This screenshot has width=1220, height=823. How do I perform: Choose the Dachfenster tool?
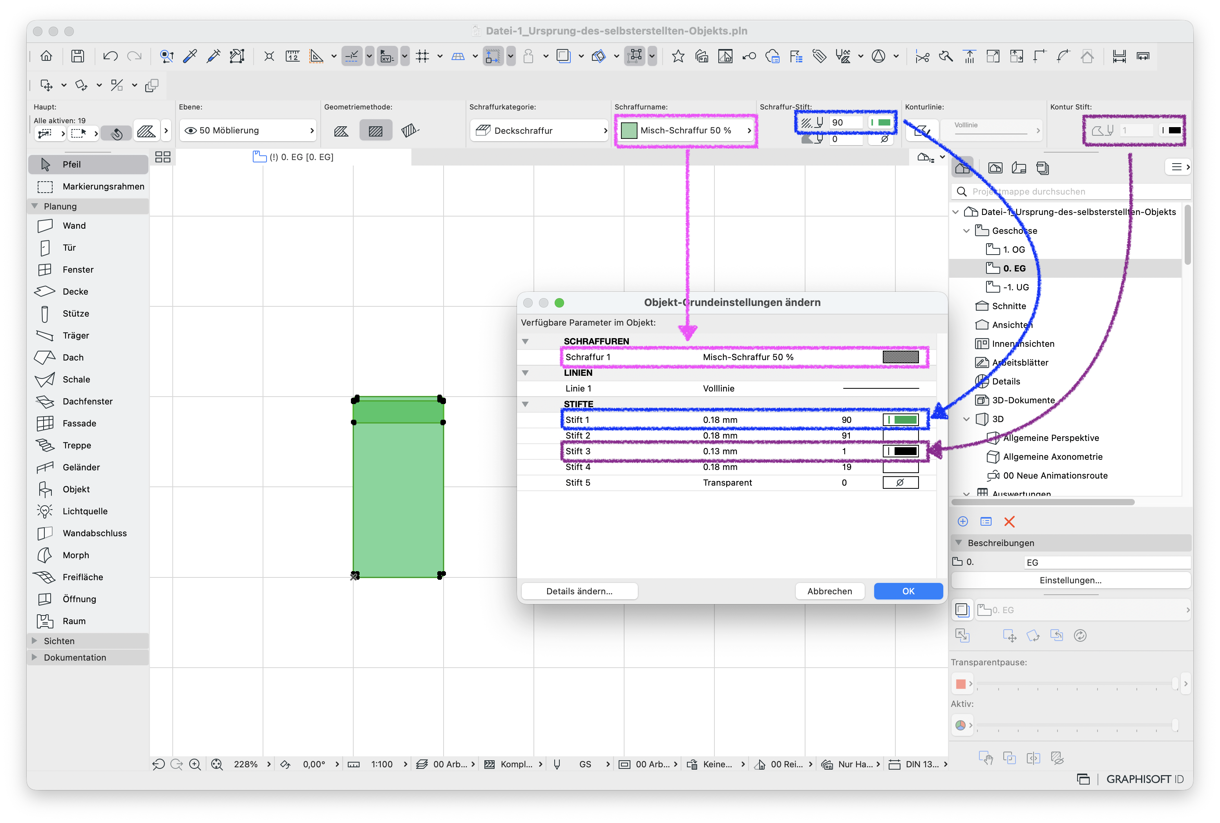[x=87, y=401]
